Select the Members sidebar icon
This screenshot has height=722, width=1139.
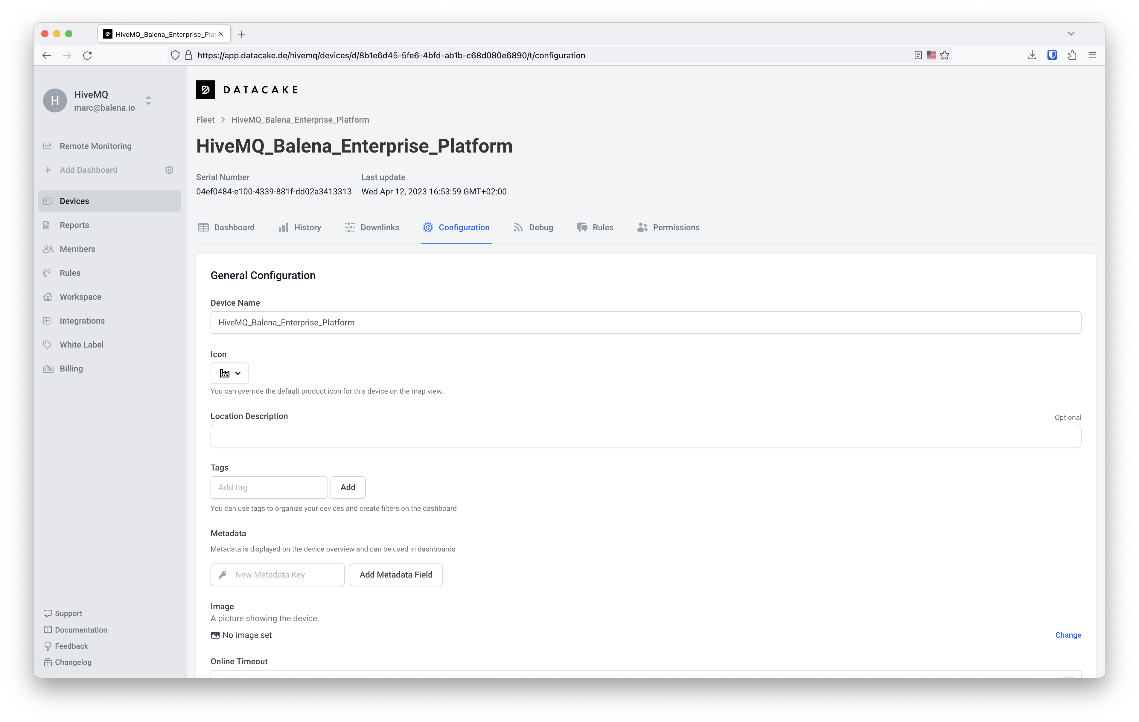(47, 249)
